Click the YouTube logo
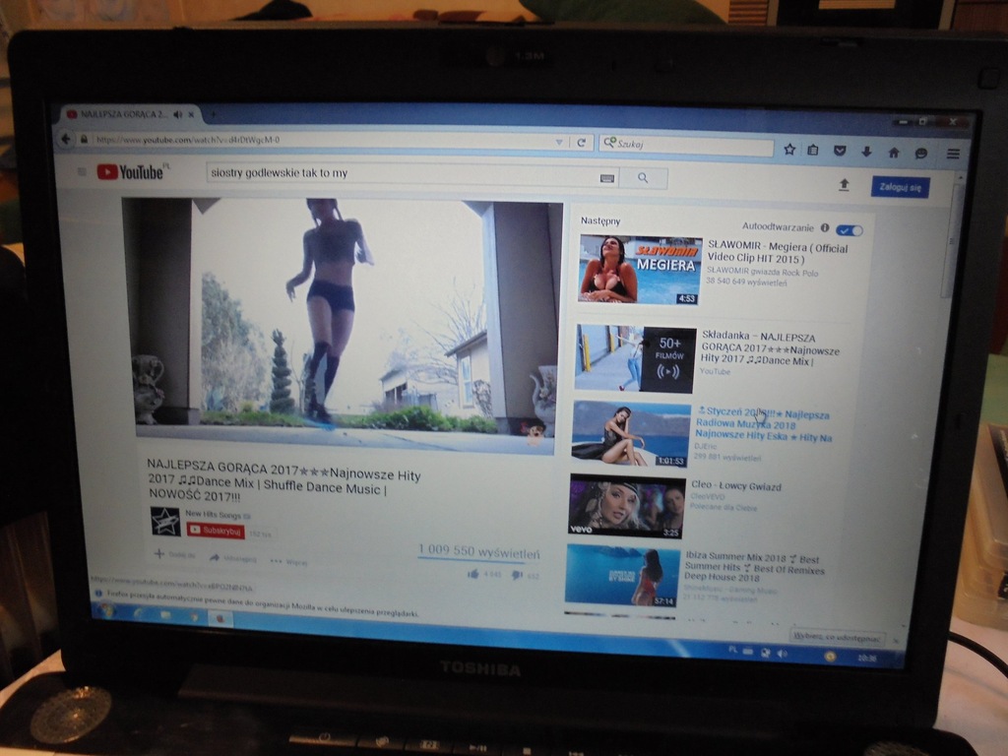 131,171
